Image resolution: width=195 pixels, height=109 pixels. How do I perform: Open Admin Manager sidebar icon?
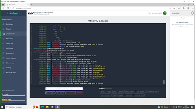click(x=3, y=58)
